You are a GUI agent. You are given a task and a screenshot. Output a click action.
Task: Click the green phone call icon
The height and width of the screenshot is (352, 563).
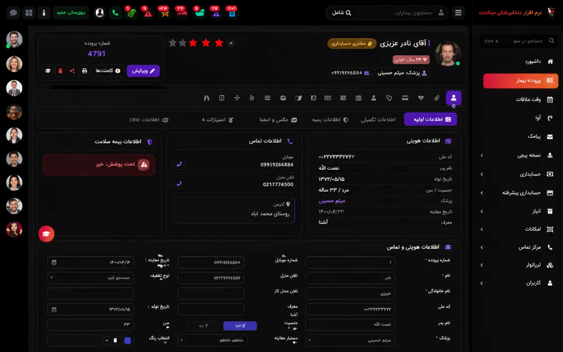tap(115, 13)
